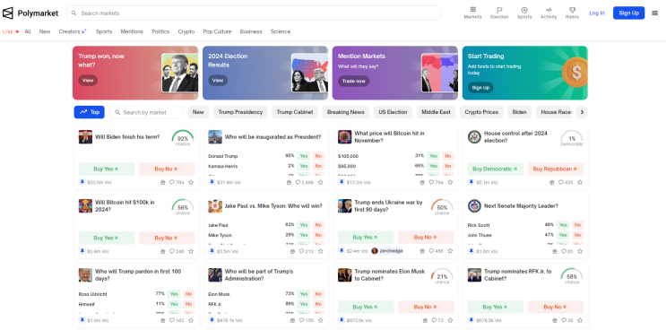Click gift icon on Bitcoin November price market
The image size is (666, 330).
422,182
